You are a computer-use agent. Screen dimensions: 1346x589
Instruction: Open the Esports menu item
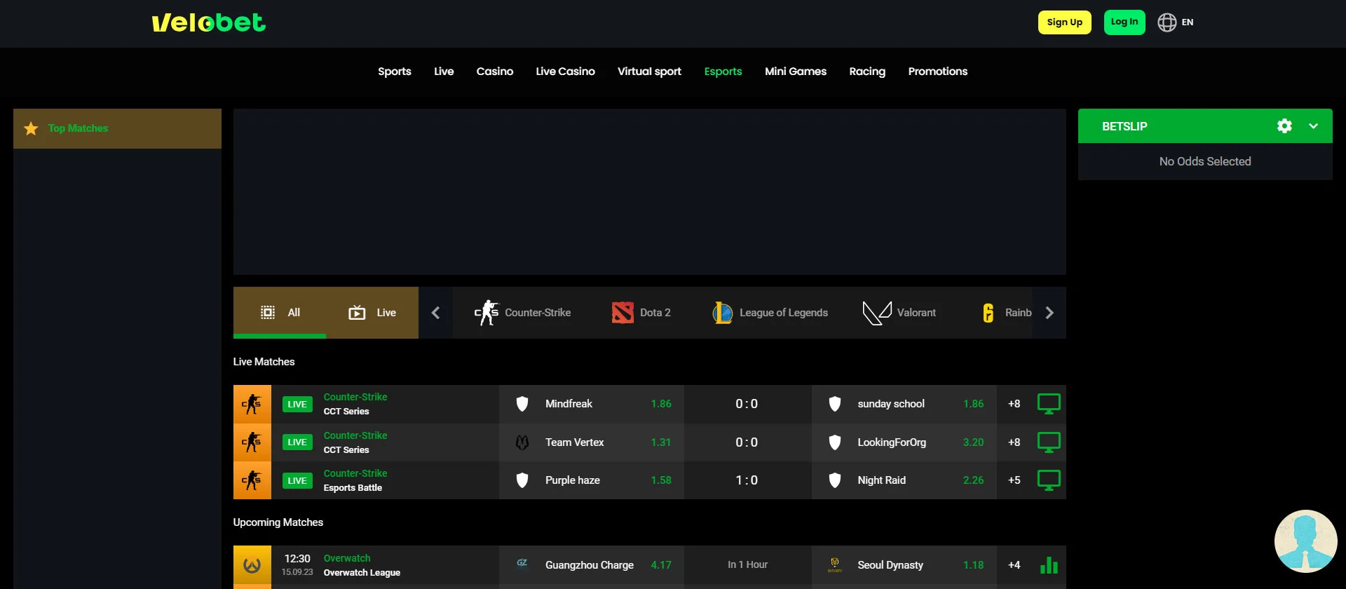click(x=723, y=72)
